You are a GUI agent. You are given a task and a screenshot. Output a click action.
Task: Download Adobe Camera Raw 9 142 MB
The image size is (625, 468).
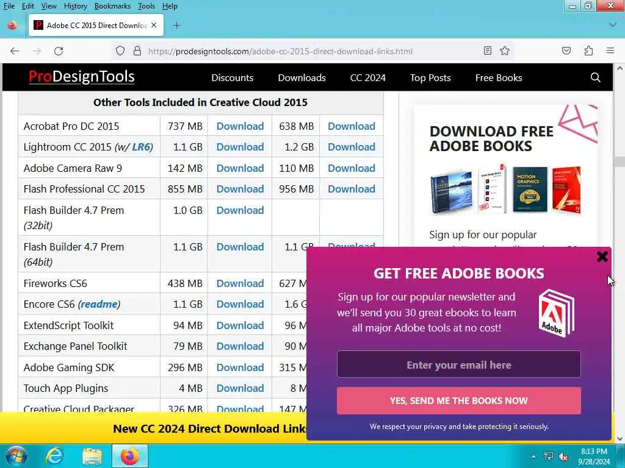pos(240,168)
